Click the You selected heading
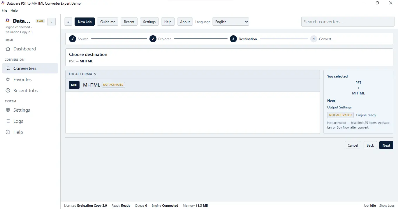This screenshot has width=398, height=209. coord(337,76)
